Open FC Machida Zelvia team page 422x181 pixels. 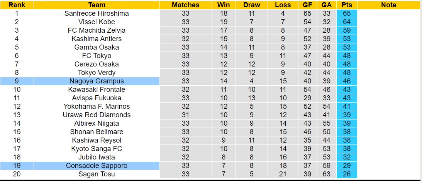(97, 30)
